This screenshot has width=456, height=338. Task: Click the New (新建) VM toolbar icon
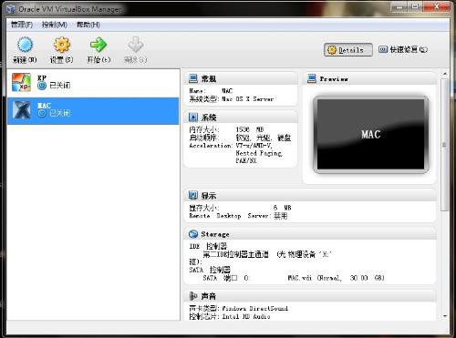25,45
